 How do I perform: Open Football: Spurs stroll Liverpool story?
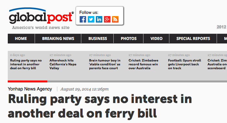185,64
